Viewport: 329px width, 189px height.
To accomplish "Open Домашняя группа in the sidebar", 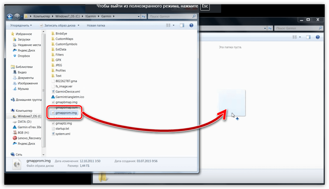I will (x=26, y=100).
